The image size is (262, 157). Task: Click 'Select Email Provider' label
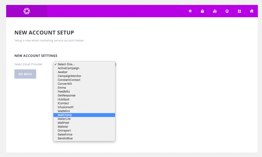click(28, 64)
